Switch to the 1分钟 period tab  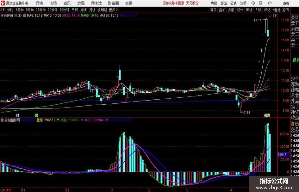[20, 10]
